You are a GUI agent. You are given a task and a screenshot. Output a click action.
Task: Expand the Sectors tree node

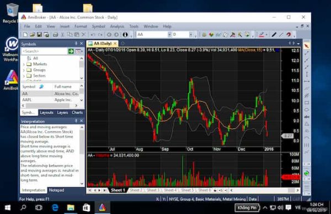[24, 76]
